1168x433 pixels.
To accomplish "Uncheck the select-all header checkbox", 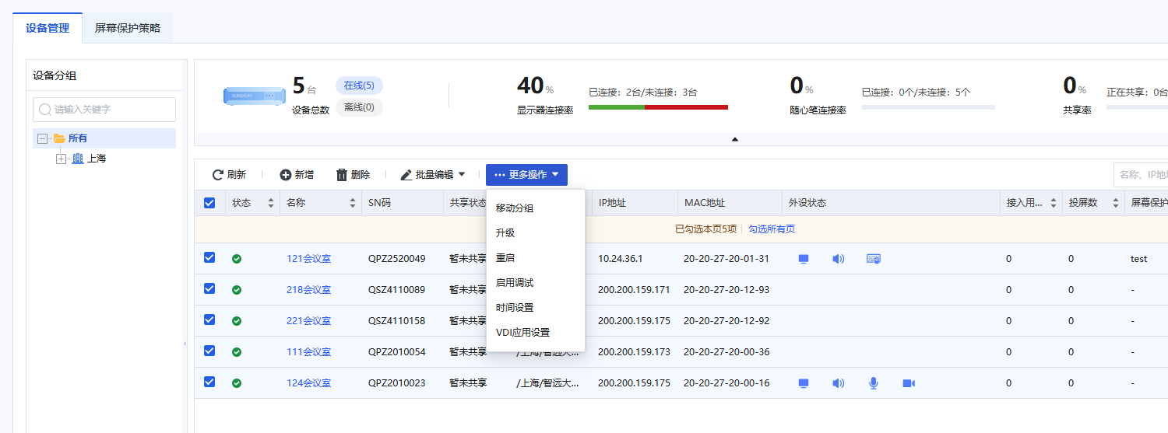I will (209, 203).
